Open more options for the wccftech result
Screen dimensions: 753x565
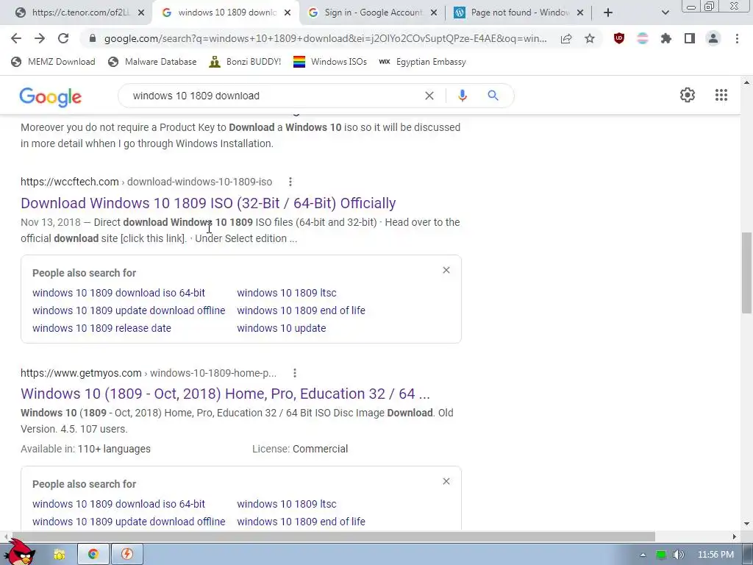[x=290, y=182]
